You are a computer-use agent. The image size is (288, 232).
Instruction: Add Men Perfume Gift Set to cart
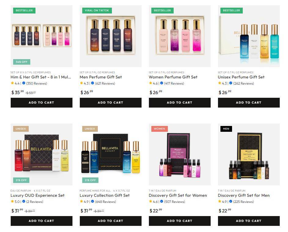pyautogui.click(x=111, y=103)
